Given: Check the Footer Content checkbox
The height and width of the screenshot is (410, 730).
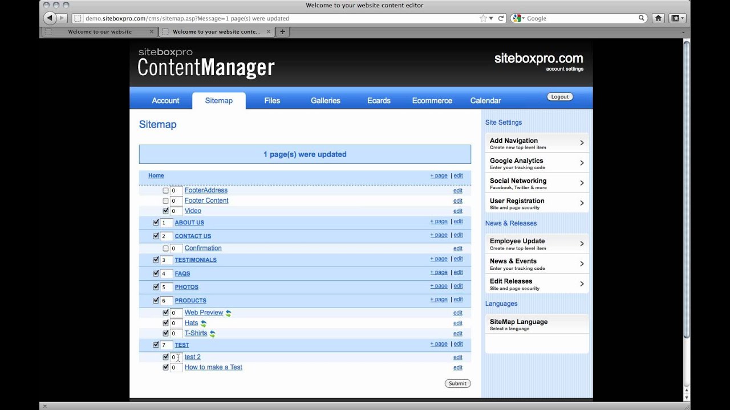Looking at the screenshot, I should point(165,201).
